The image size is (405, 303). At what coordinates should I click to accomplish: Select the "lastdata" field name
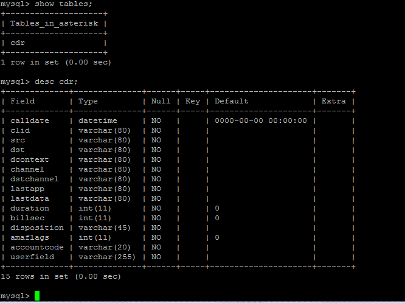click(30, 198)
